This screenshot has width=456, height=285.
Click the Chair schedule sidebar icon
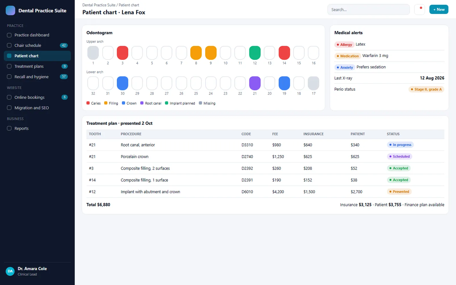coord(9,45)
